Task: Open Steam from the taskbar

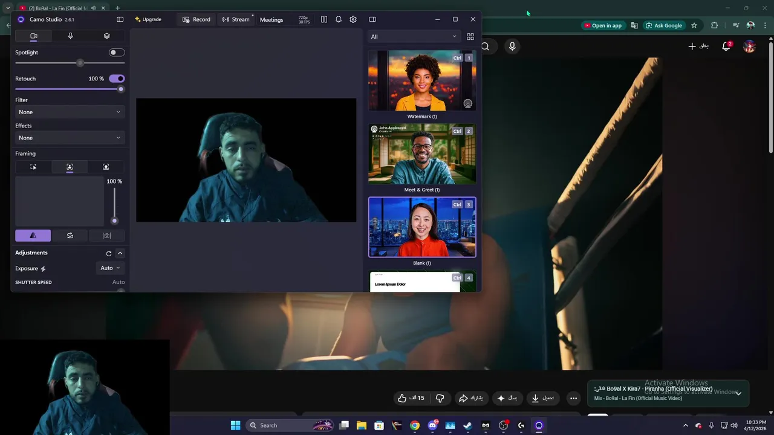Action: [x=467, y=425]
